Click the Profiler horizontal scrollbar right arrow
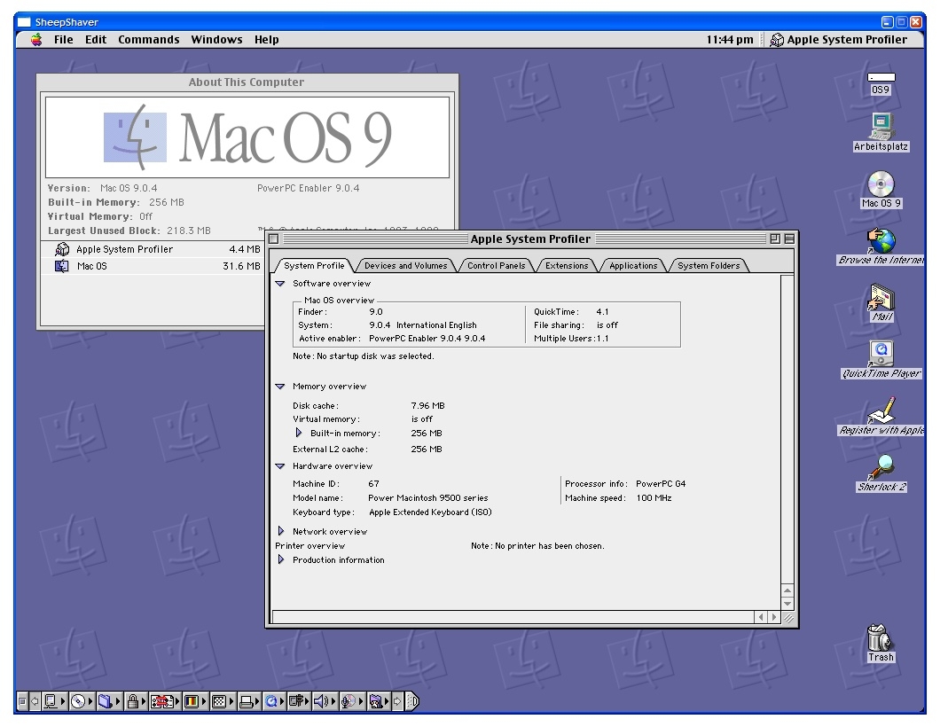948x727 pixels. (x=774, y=617)
